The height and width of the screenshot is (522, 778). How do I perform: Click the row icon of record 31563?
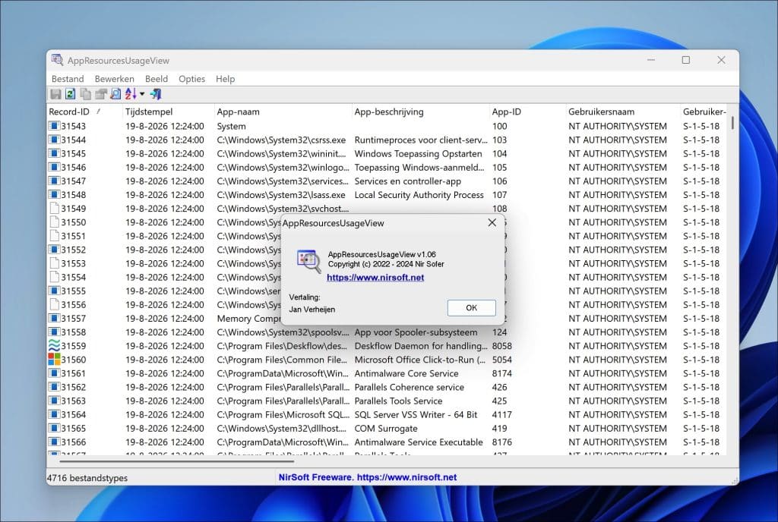[54, 401]
